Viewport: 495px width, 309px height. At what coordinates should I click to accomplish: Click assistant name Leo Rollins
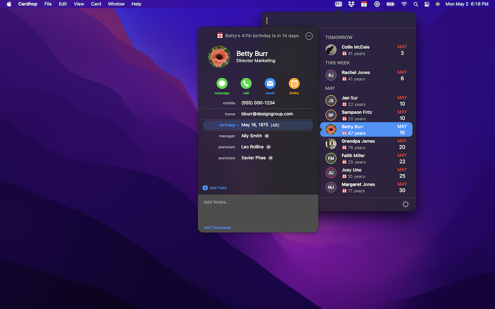tap(252, 147)
